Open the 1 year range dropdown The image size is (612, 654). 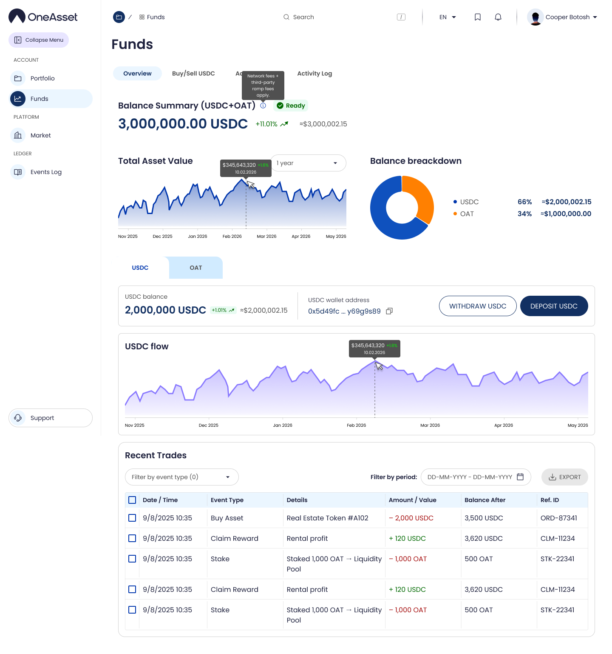pos(308,163)
